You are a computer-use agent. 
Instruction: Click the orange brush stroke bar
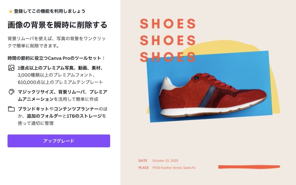pos(249,167)
